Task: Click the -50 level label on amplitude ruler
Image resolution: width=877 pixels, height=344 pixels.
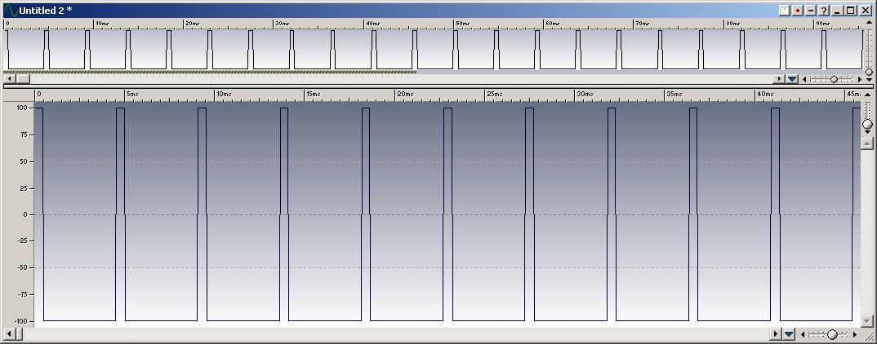Action: click(x=22, y=268)
